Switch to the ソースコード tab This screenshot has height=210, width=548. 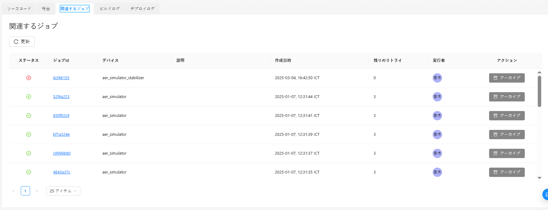coord(19,9)
